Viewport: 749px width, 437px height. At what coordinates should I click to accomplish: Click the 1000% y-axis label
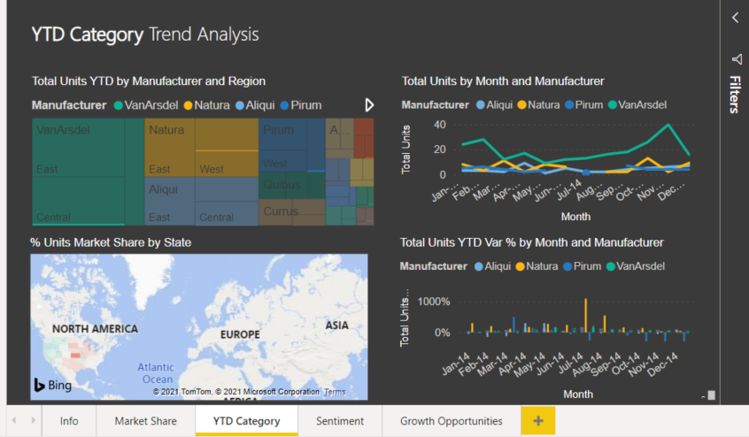click(x=434, y=302)
